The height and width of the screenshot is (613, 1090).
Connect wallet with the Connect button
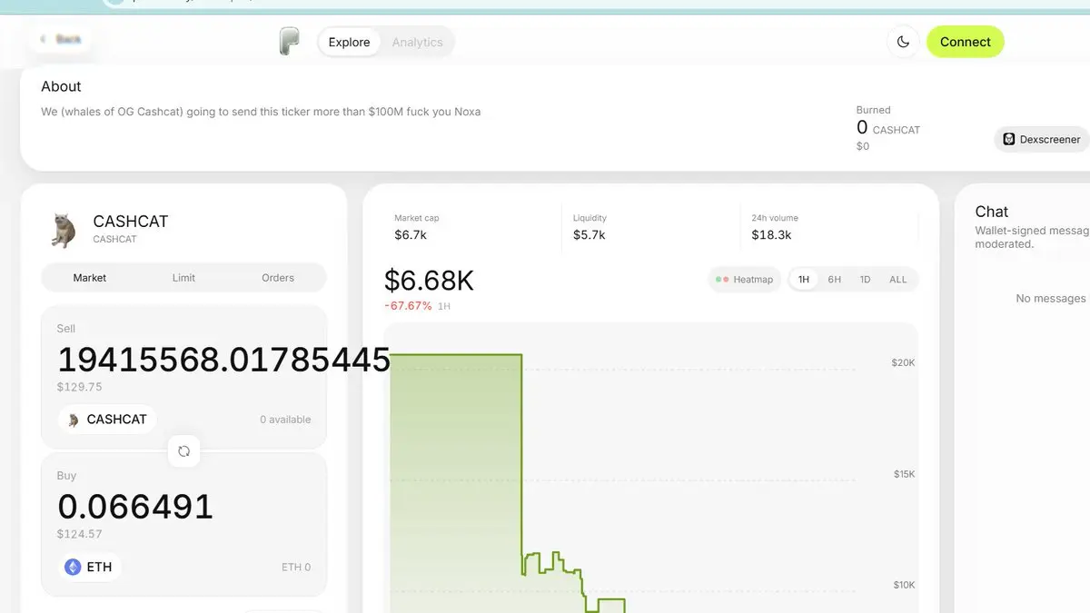(966, 42)
